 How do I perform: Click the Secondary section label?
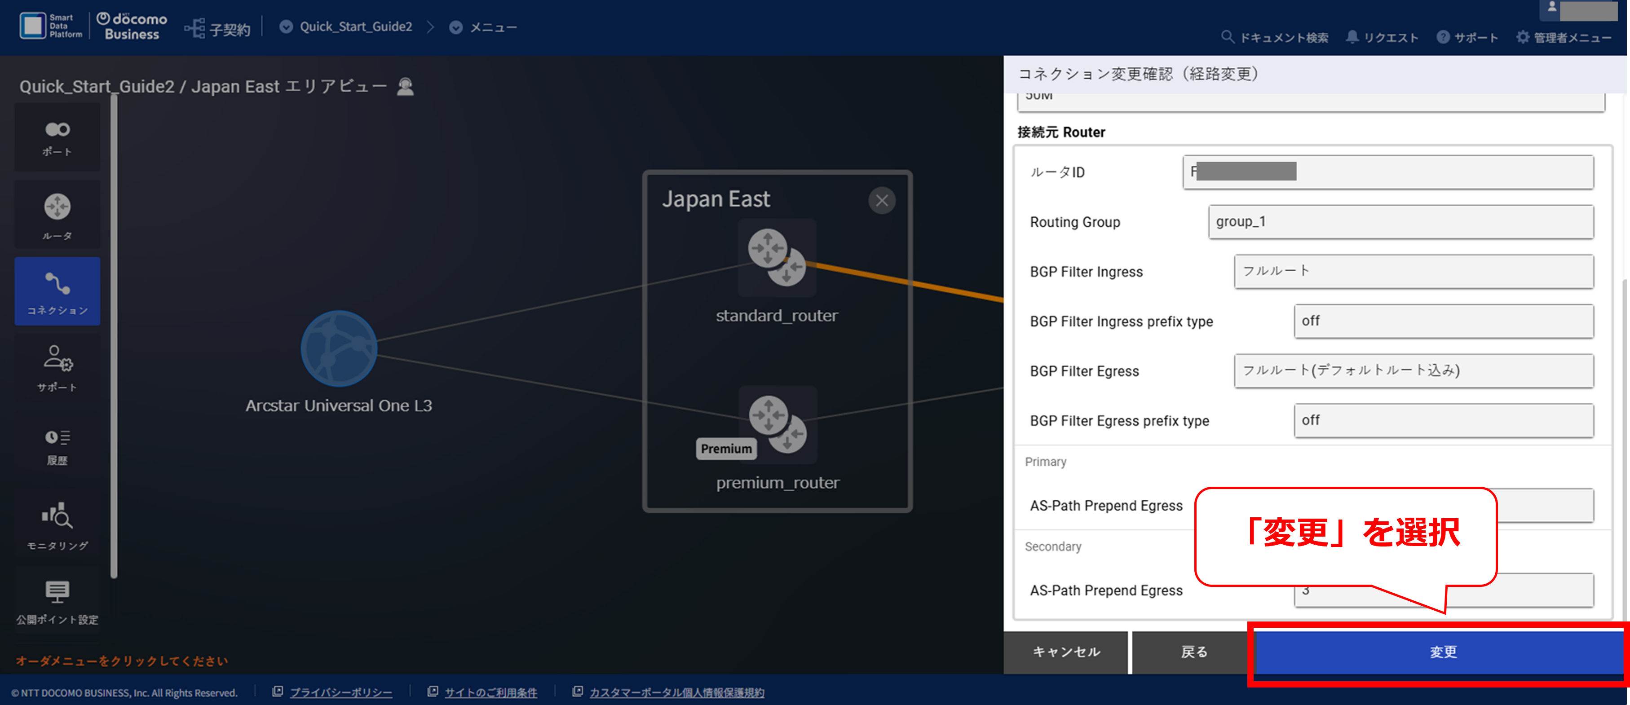pos(1053,547)
